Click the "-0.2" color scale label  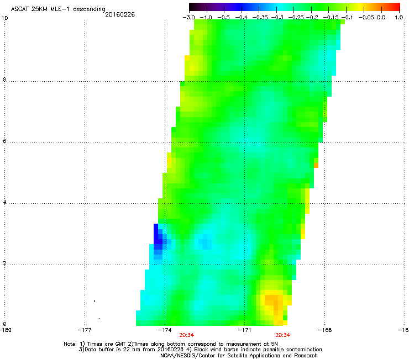point(312,18)
